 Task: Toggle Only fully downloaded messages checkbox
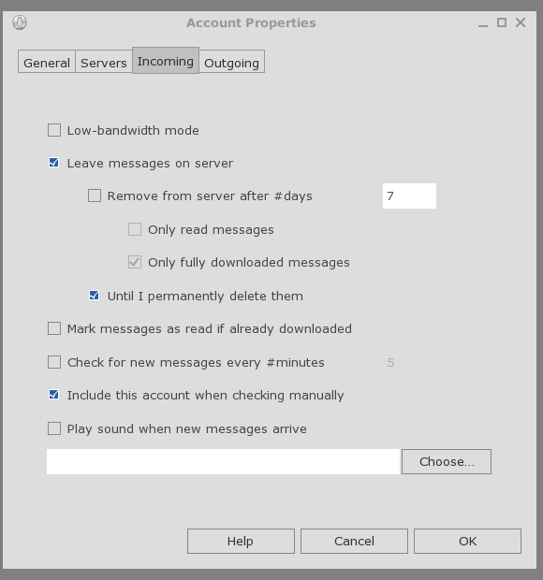coord(135,262)
